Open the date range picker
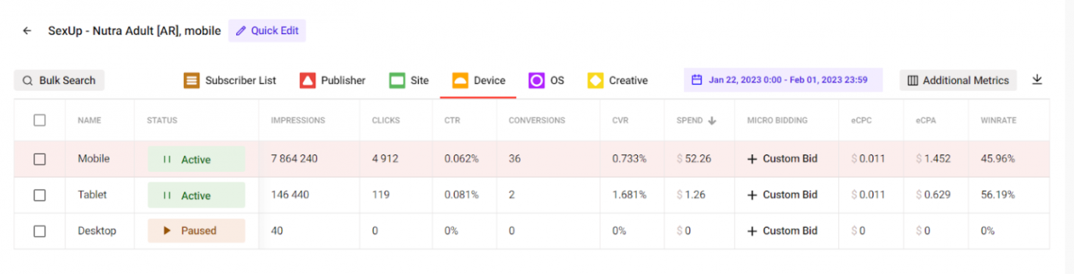Viewport: 1074px width, 274px height. coord(783,79)
